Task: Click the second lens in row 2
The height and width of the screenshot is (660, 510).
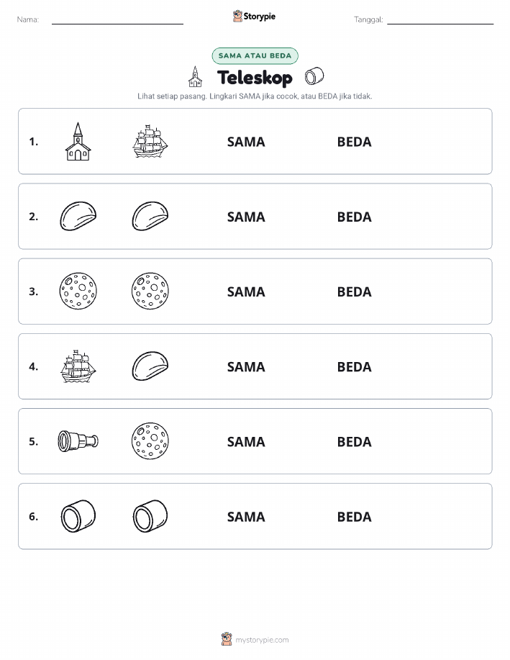Action: point(150,217)
